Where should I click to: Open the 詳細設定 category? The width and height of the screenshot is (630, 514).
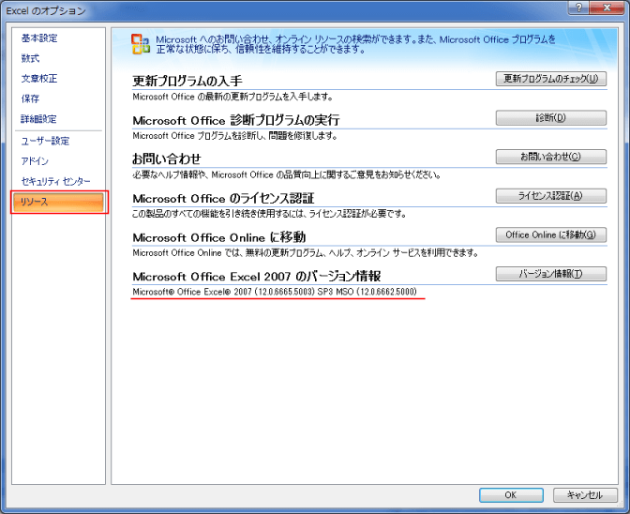(x=38, y=119)
